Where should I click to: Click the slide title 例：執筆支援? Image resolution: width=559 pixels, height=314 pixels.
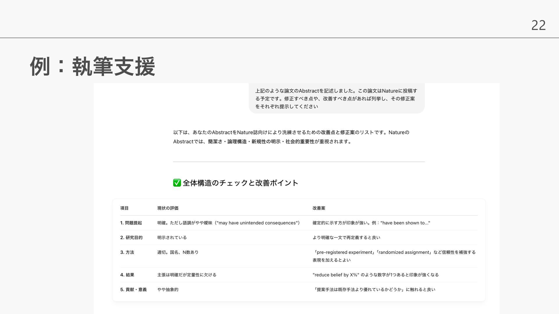tap(93, 67)
